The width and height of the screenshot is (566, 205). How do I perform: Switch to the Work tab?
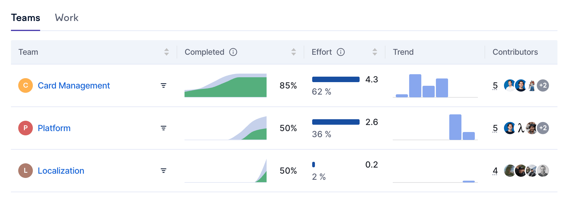click(x=67, y=18)
